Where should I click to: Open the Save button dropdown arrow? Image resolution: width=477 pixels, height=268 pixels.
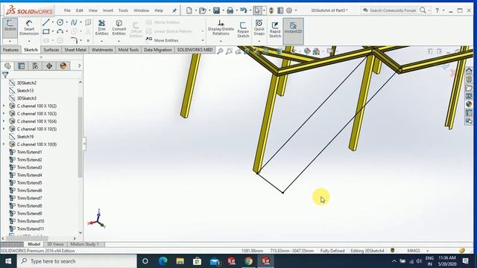click(x=223, y=10)
